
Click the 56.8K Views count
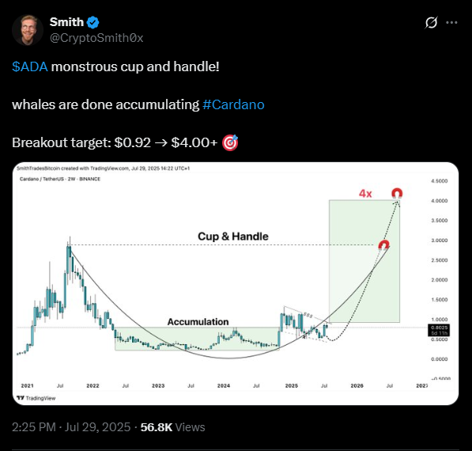tap(173, 427)
